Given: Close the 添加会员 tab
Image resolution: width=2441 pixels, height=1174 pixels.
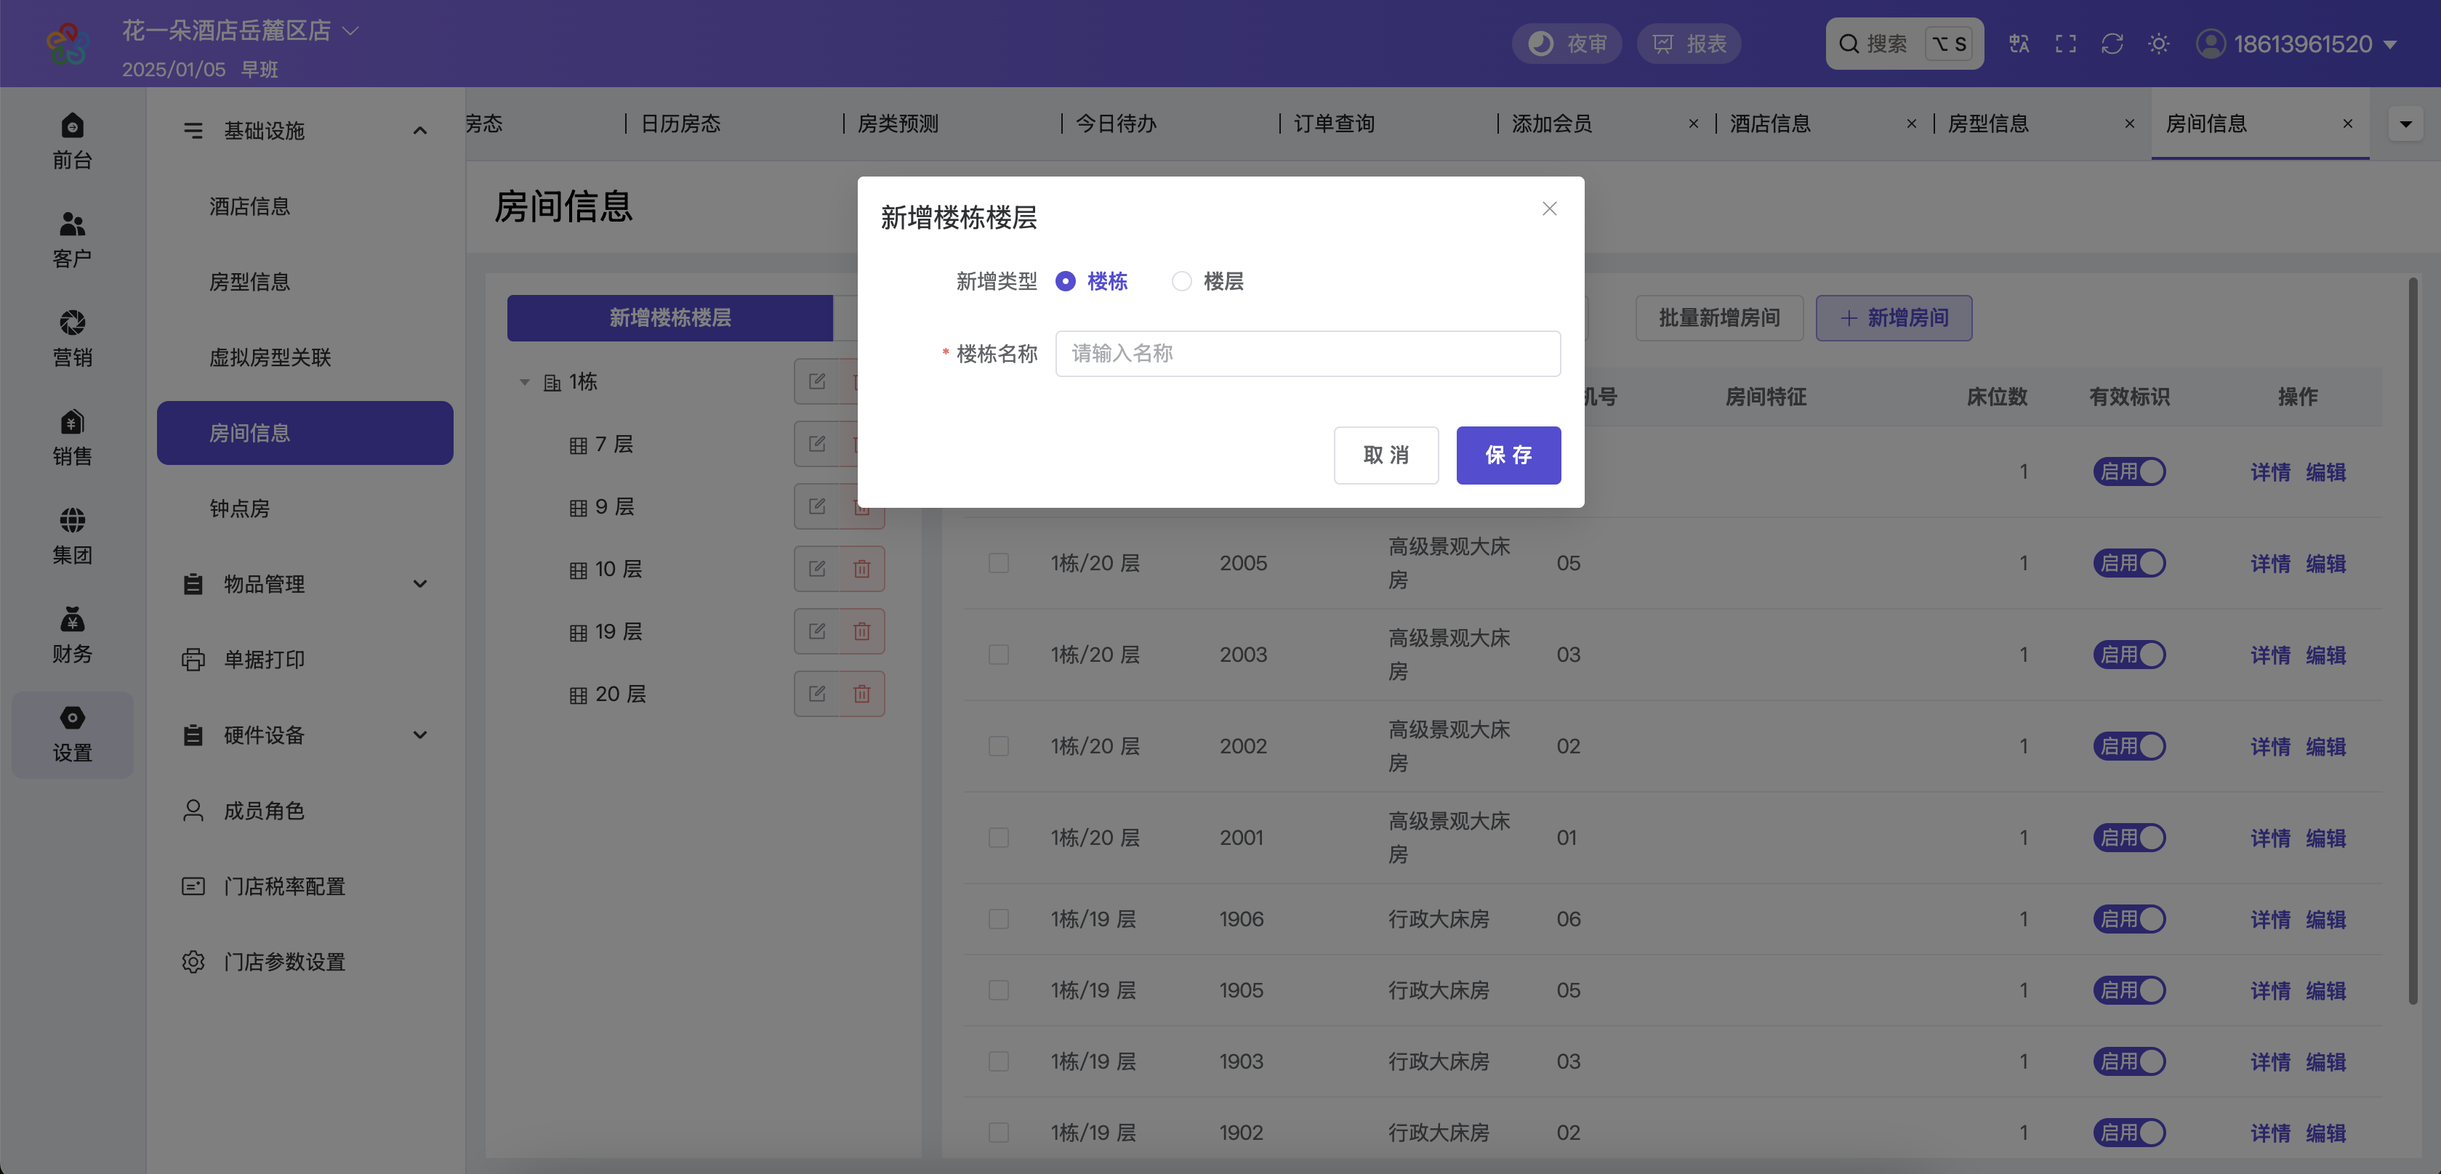Looking at the screenshot, I should pos(1693,123).
